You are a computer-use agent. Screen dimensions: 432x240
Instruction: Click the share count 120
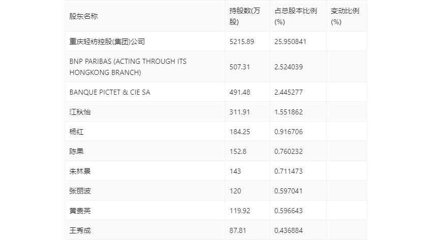235,191
